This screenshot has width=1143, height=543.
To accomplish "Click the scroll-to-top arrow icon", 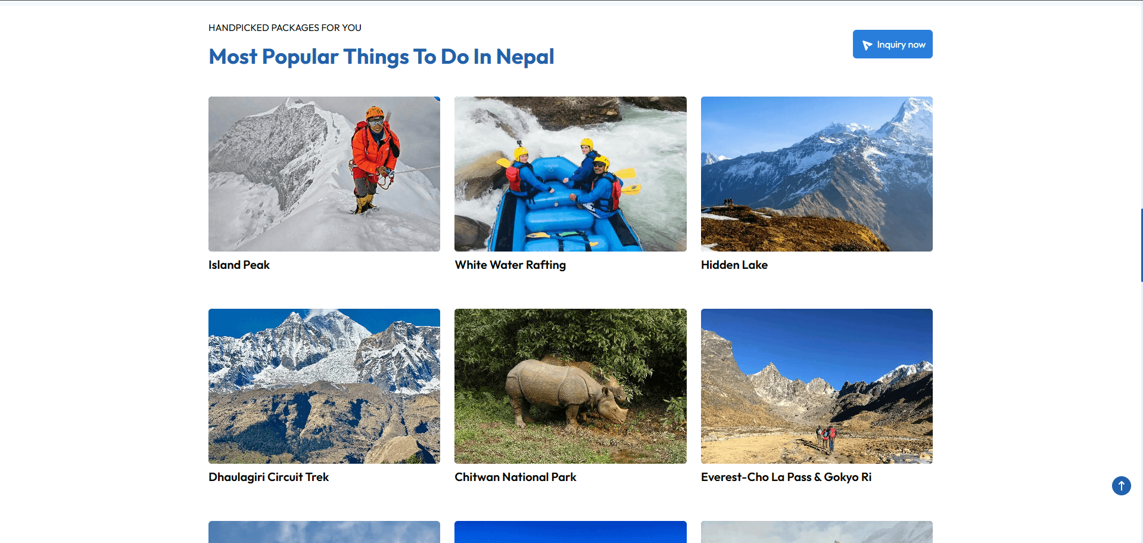I will [1121, 486].
